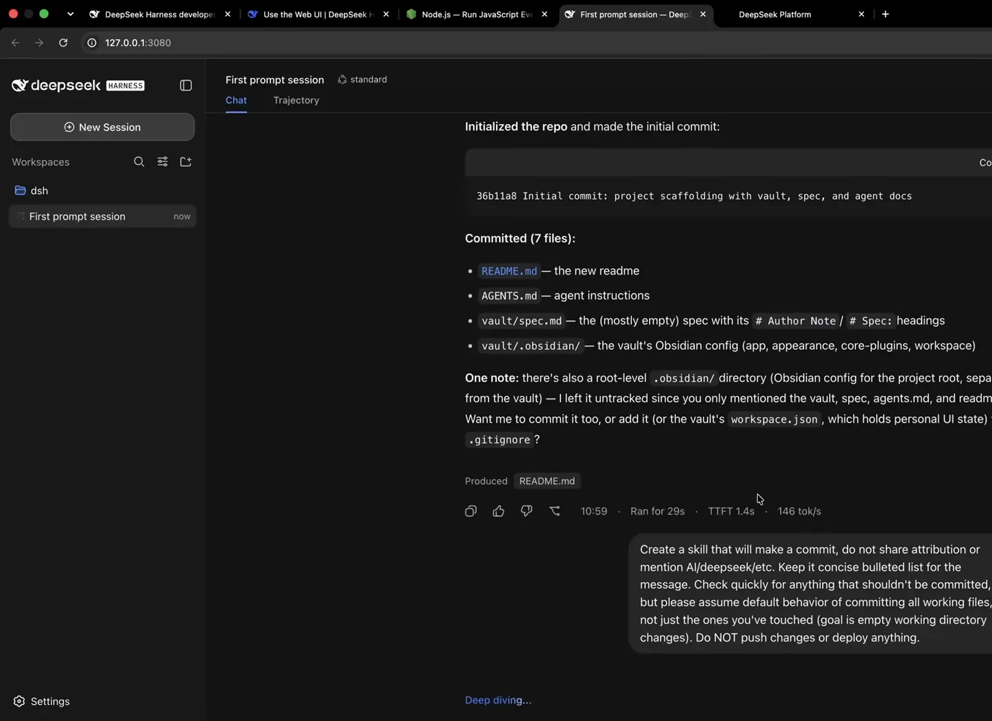Switch to Node.js browser tab
Viewport: 992px width, 721px height.
tap(476, 14)
